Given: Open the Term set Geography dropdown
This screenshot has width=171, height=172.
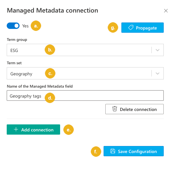Looking at the screenshot, I should (x=85, y=73).
